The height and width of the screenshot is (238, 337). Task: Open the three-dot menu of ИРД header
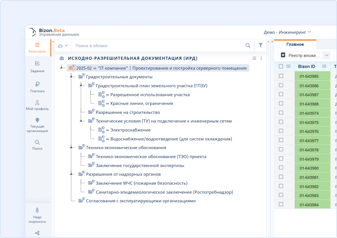coord(261,58)
